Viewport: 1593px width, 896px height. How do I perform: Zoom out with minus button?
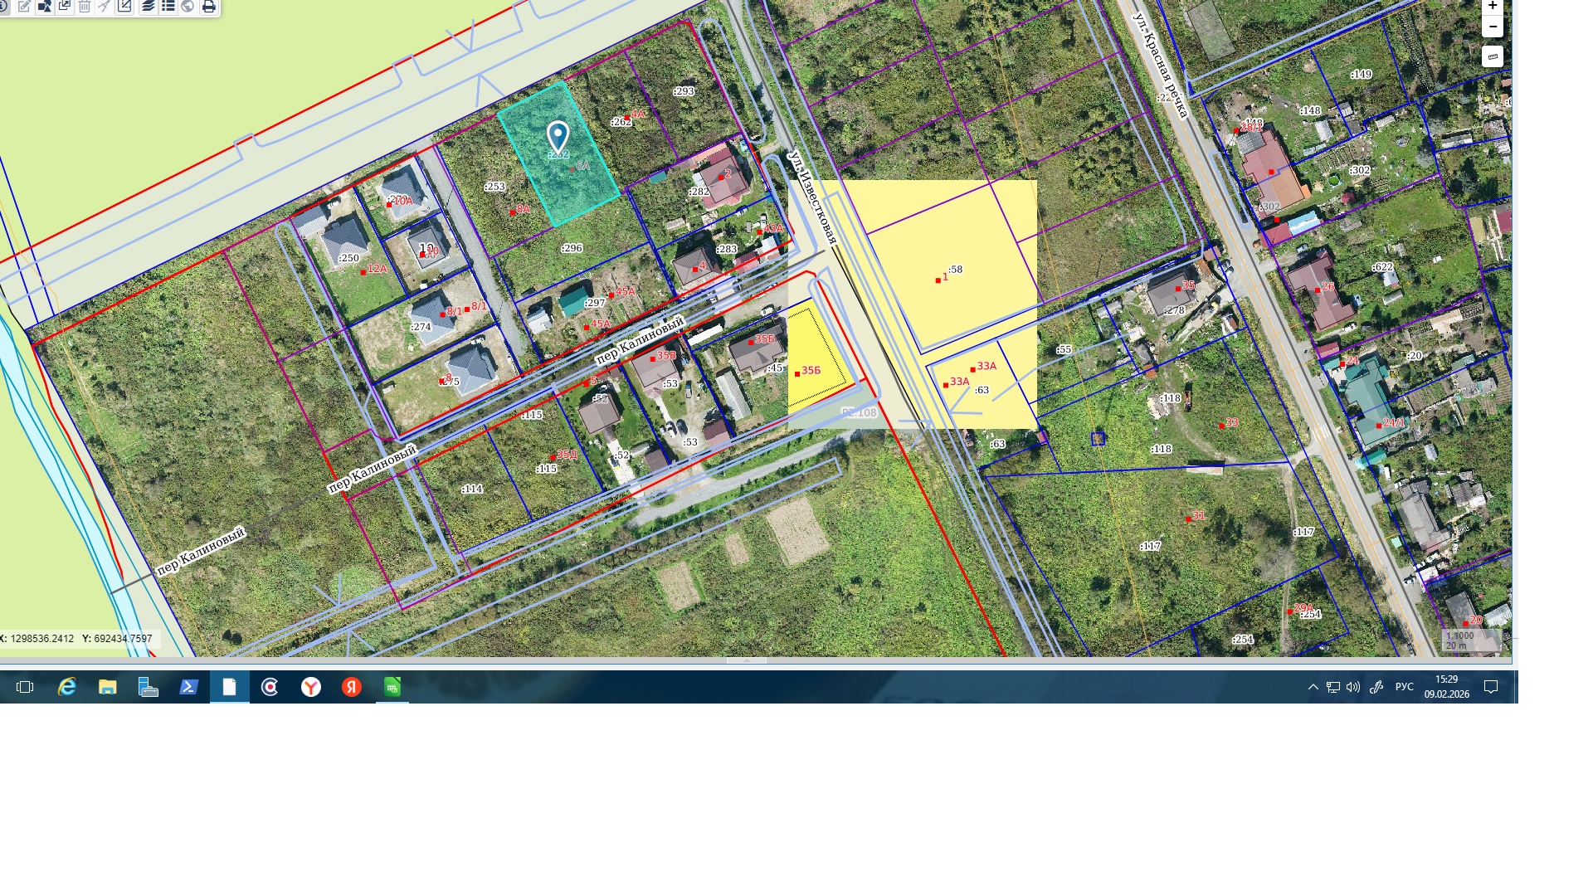tap(1493, 27)
